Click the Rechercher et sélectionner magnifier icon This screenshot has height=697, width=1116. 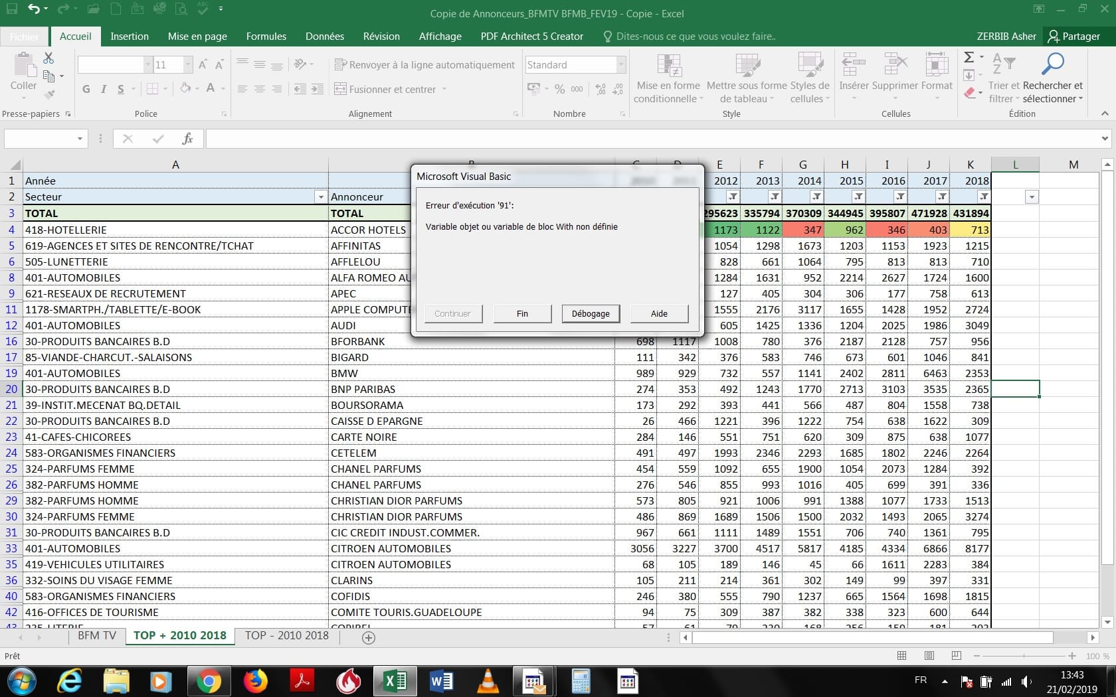click(x=1052, y=65)
